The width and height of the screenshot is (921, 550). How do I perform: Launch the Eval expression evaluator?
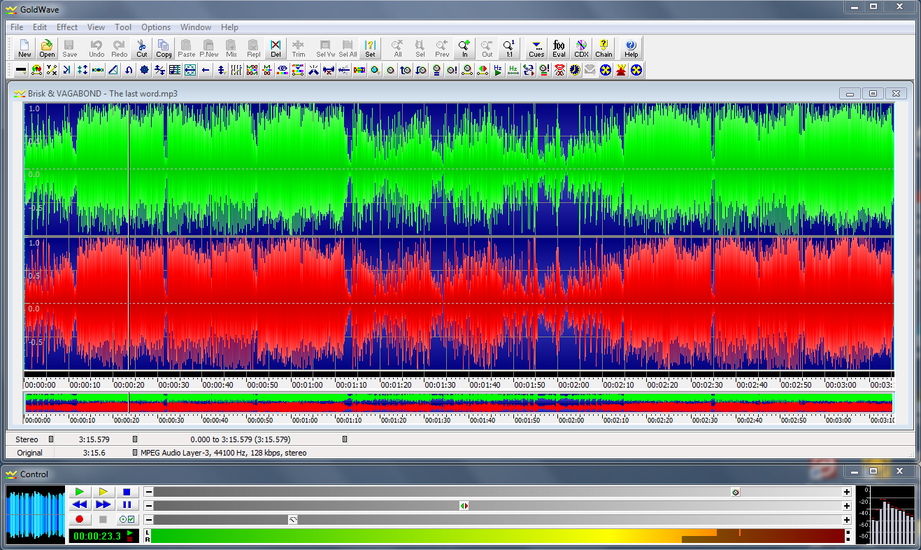[559, 48]
